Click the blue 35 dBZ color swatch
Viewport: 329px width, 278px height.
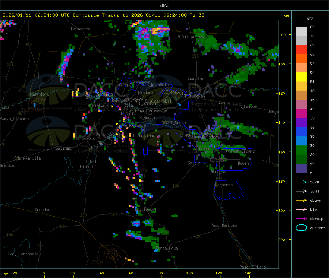(301, 132)
